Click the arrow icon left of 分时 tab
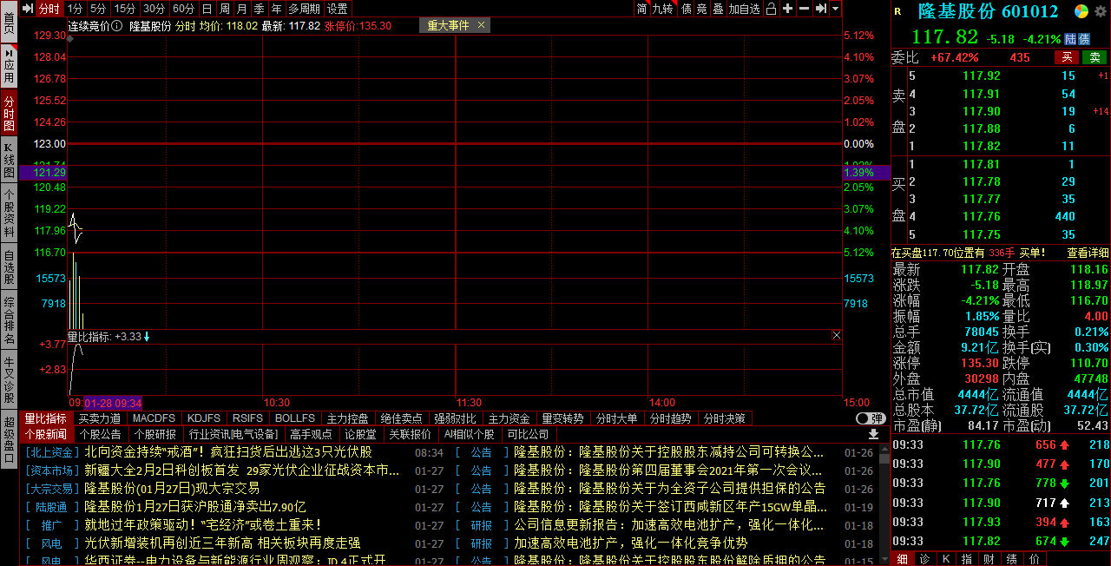The height and width of the screenshot is (566, 1111). tap(27, 9)
